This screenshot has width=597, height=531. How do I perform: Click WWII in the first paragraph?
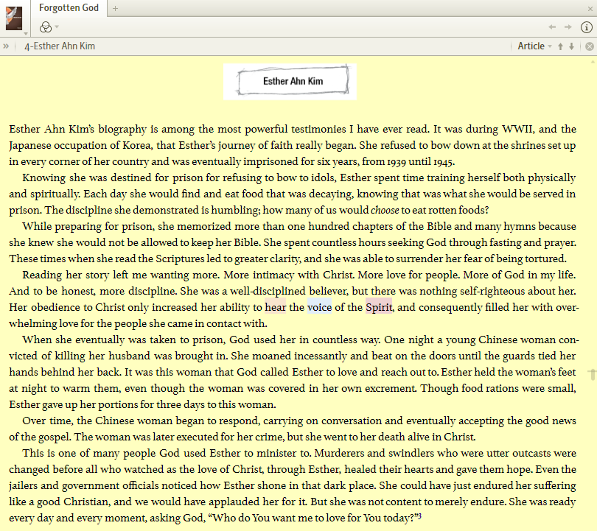pos(517,129)
